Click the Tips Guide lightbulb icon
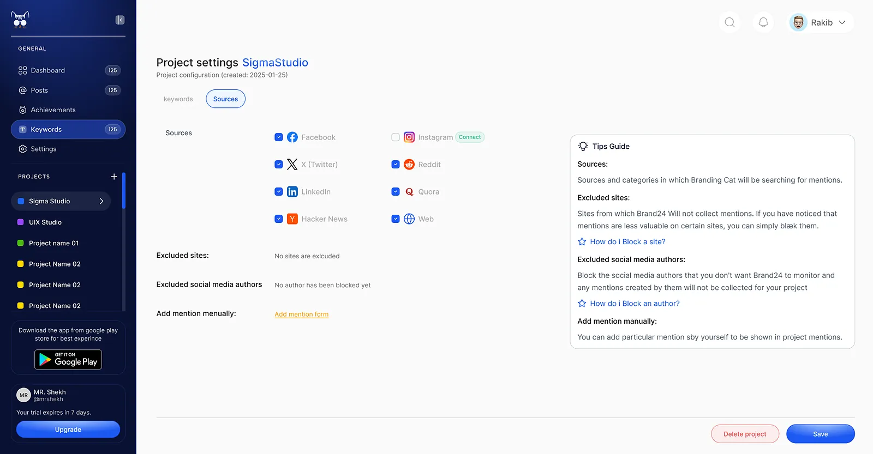The image size is (873, 454). (x=583, y=146)
